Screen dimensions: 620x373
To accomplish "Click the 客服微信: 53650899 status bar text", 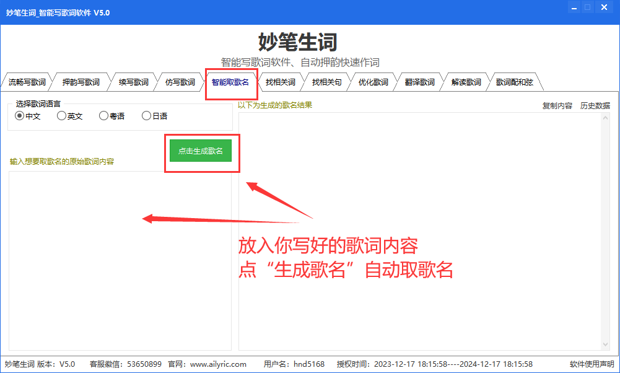I will tap(125, 364).
